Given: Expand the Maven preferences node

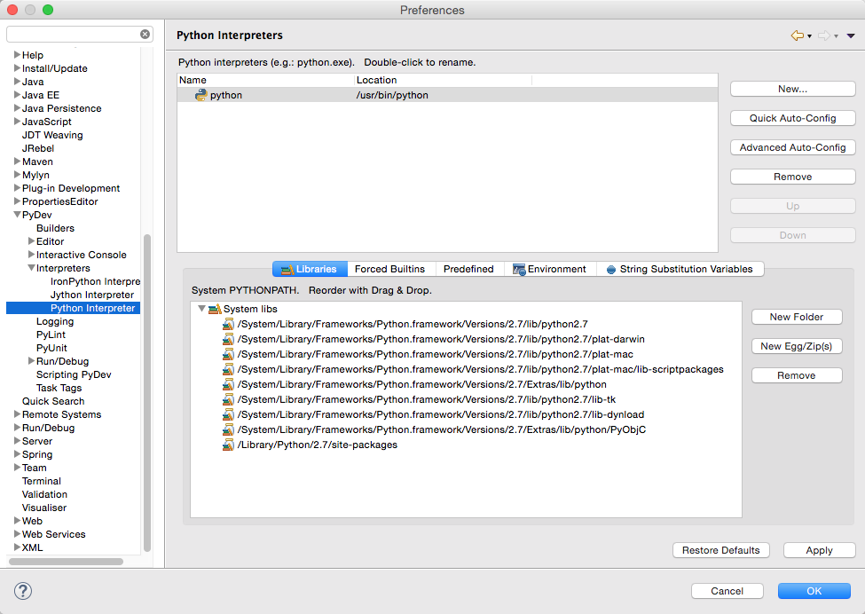Looking at the screenshot, I should 17,161.
